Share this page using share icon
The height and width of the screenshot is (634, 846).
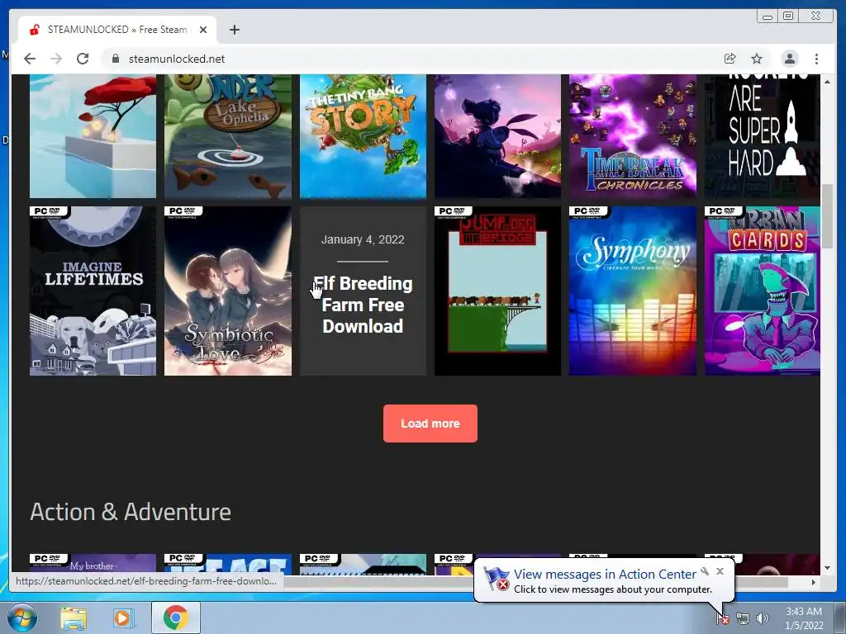pos(730,59)
